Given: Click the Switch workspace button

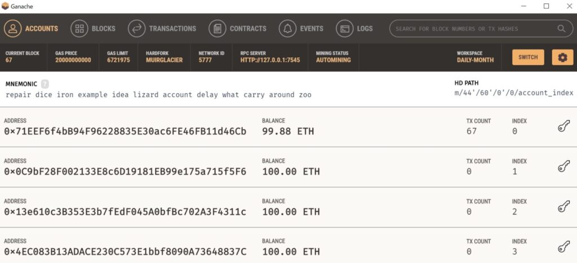Looking at the screenshot, I should click(528, 57).
